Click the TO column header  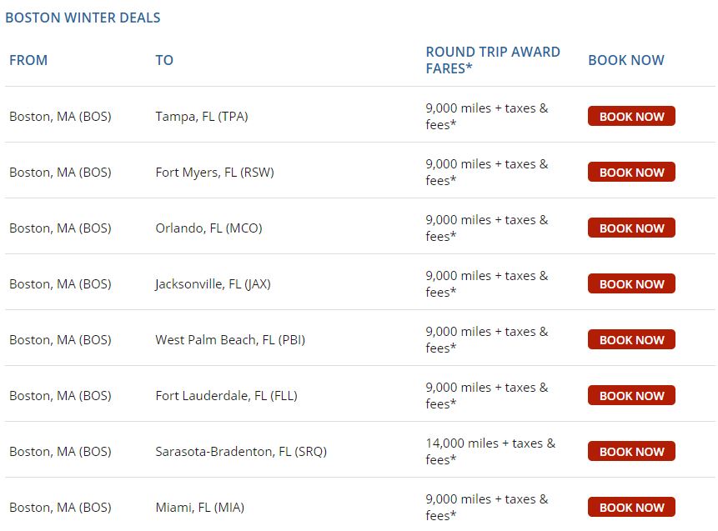(x=164, y=60)
